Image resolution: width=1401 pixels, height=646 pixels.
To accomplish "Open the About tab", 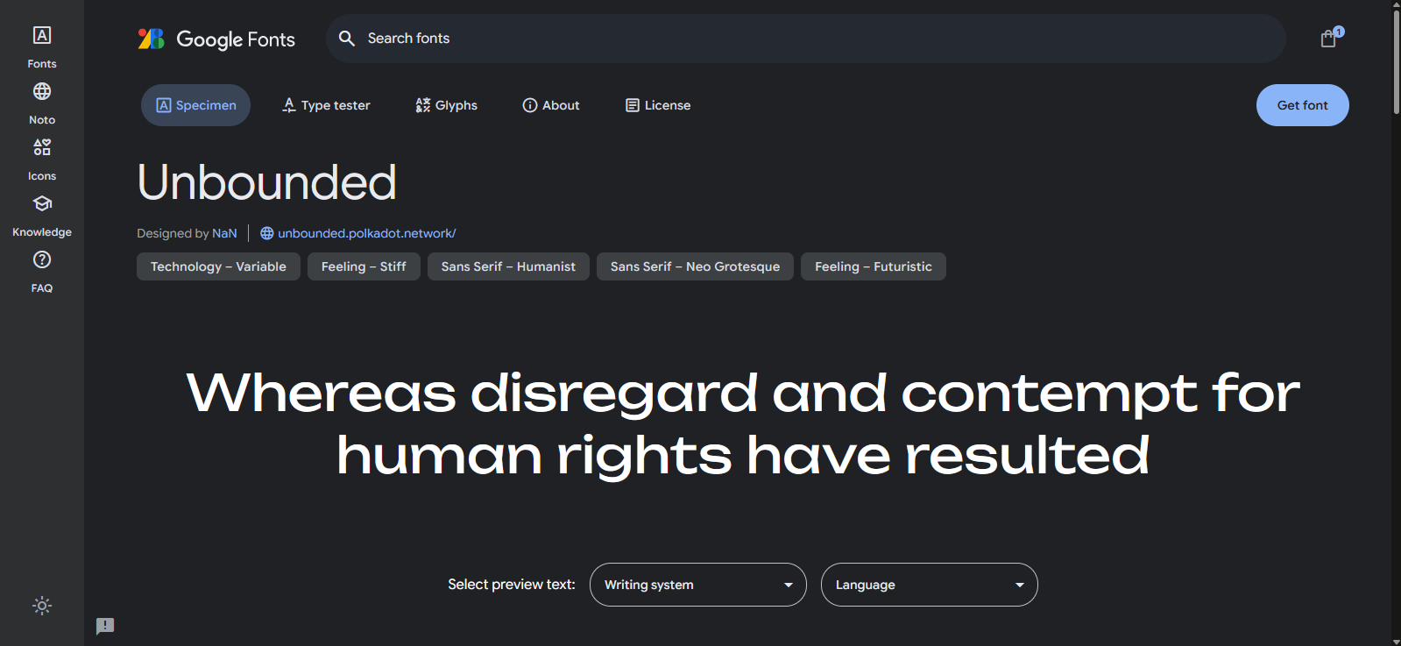I will tap(551, 105).
